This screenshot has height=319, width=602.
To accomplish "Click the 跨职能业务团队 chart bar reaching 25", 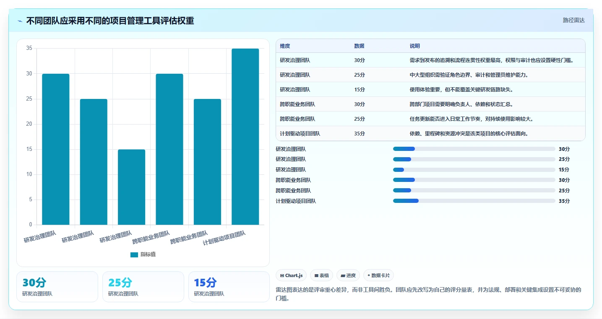I will coord(207,162).
